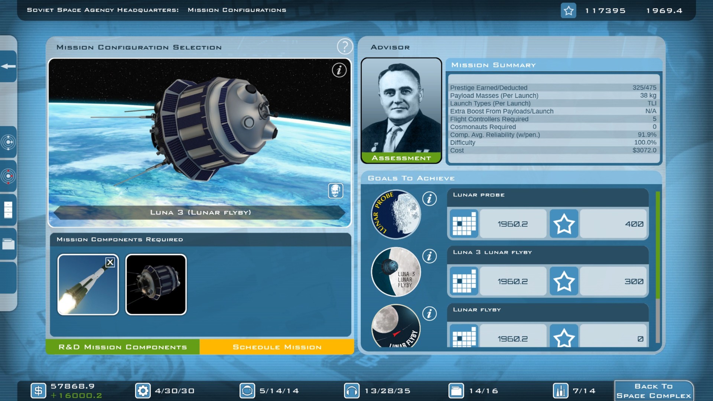Open R&D Mission Components tab
This screenshot has width=713, height=401.
pyautogui.click(x=123, y=347)
